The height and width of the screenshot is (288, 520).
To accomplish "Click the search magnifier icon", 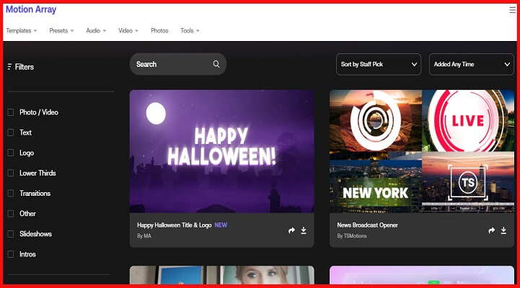I will tap(216, 64).
